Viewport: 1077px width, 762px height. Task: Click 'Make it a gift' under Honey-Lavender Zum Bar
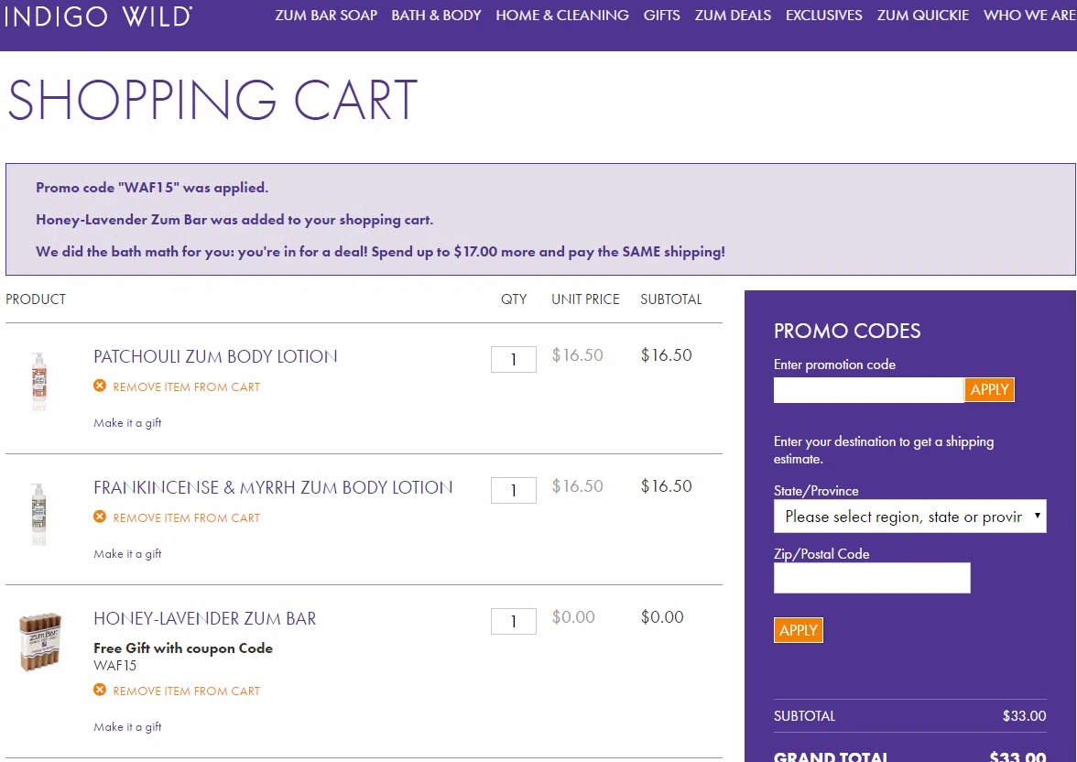click(128, 727)
